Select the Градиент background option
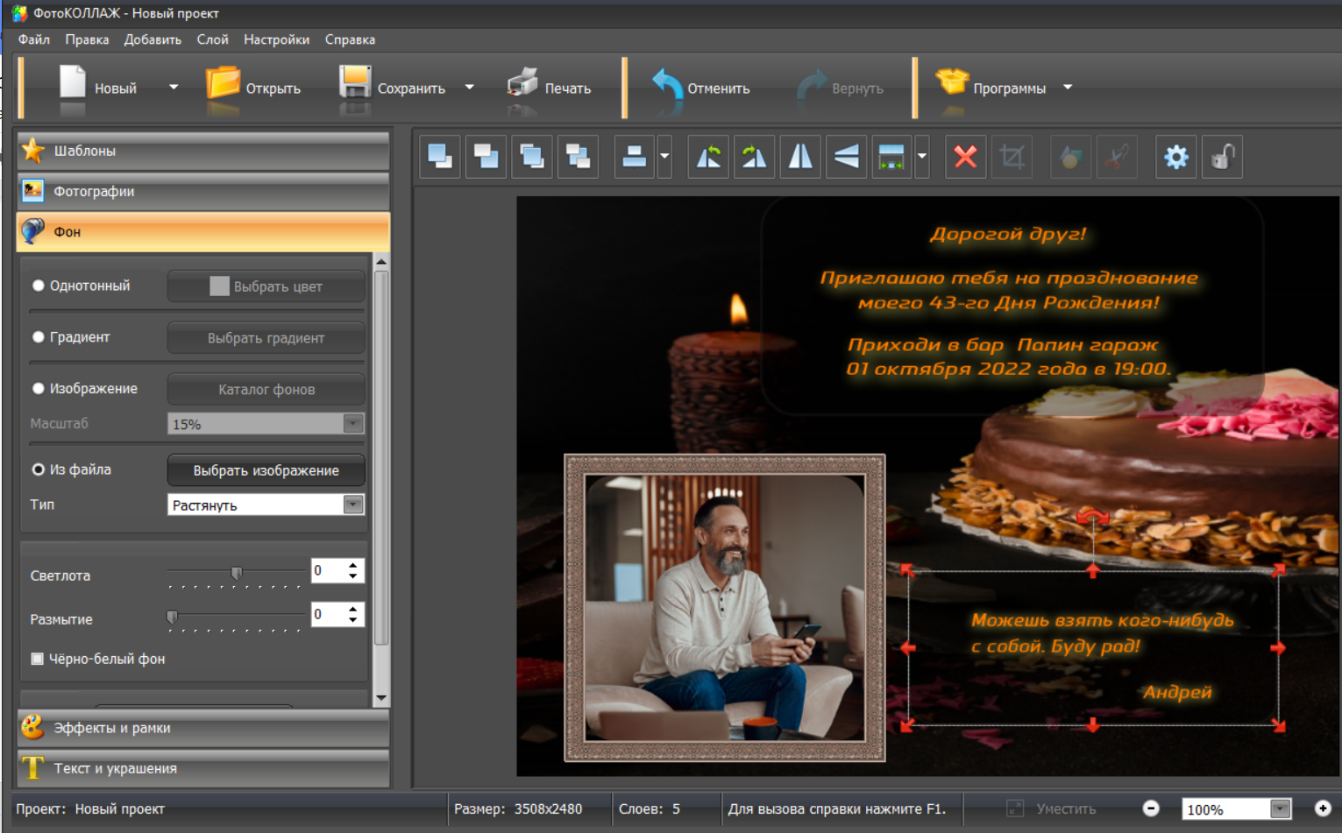The image size is (1342, 833). (x=39, y=337)
